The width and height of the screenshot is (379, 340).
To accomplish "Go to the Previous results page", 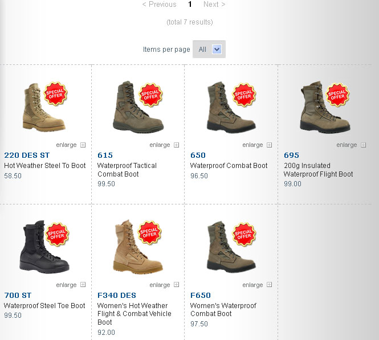I will click(159, 5).
